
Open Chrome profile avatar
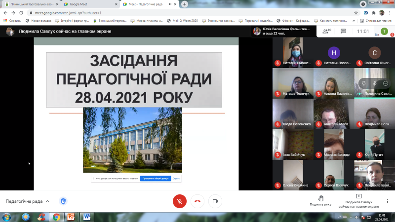point(382,13)
